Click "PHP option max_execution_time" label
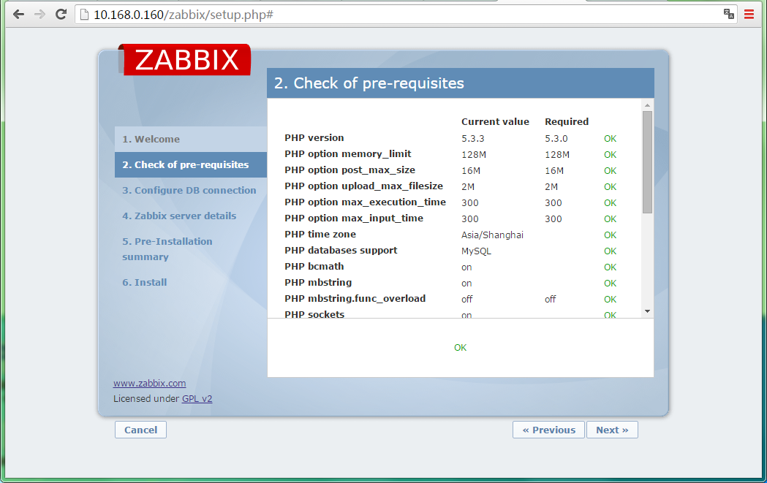The height and width of the screenshot is (483, 767). (x=366, y=202)
